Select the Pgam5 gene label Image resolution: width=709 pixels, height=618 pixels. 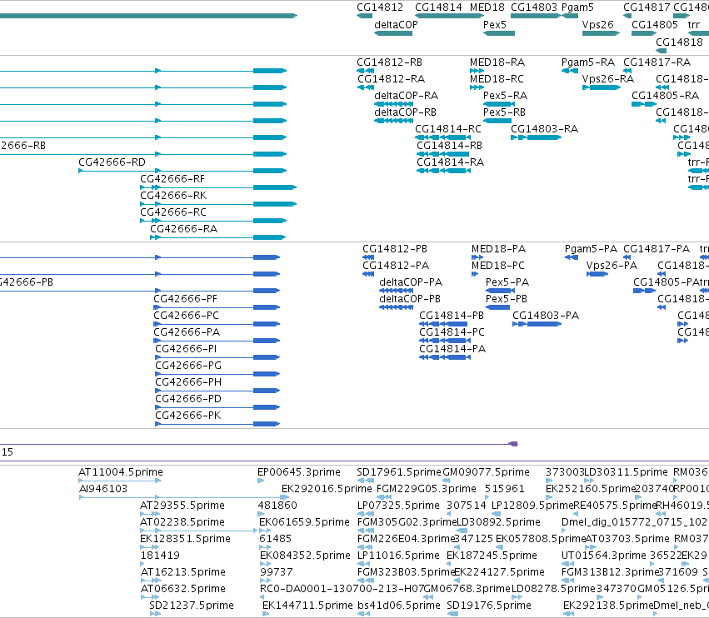tap(577, 7)
